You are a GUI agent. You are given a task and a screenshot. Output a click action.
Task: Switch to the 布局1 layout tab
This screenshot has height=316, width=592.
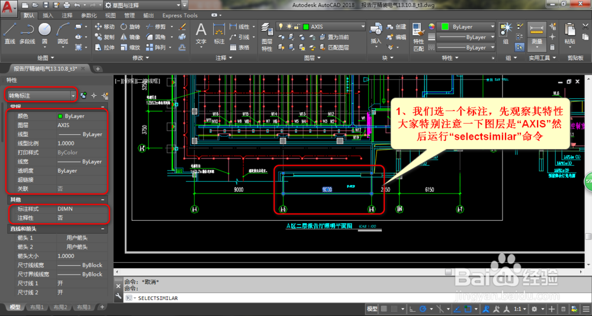[x=37, y=307]
